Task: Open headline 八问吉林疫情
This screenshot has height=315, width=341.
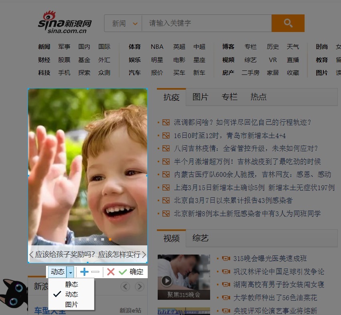Action: tap(246, 148)
